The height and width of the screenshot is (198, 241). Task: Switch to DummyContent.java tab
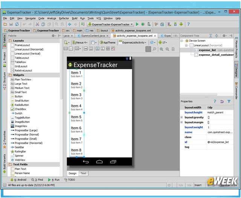tap(93, 36)
